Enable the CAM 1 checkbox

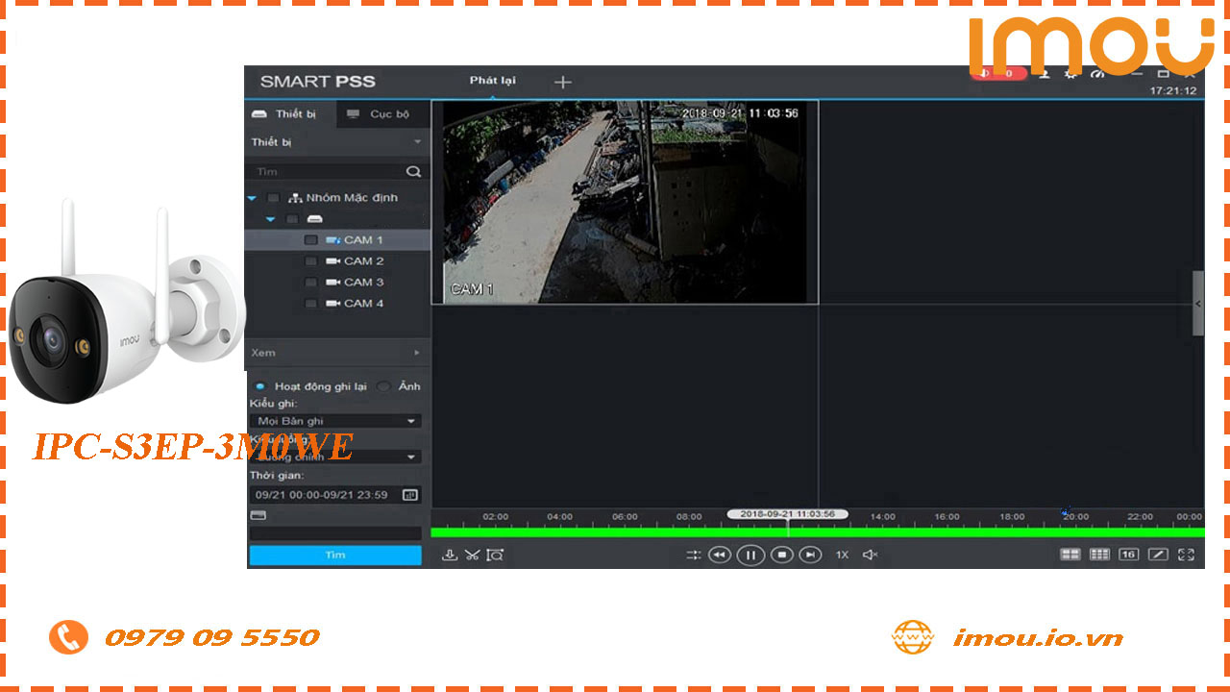[311, 239]
